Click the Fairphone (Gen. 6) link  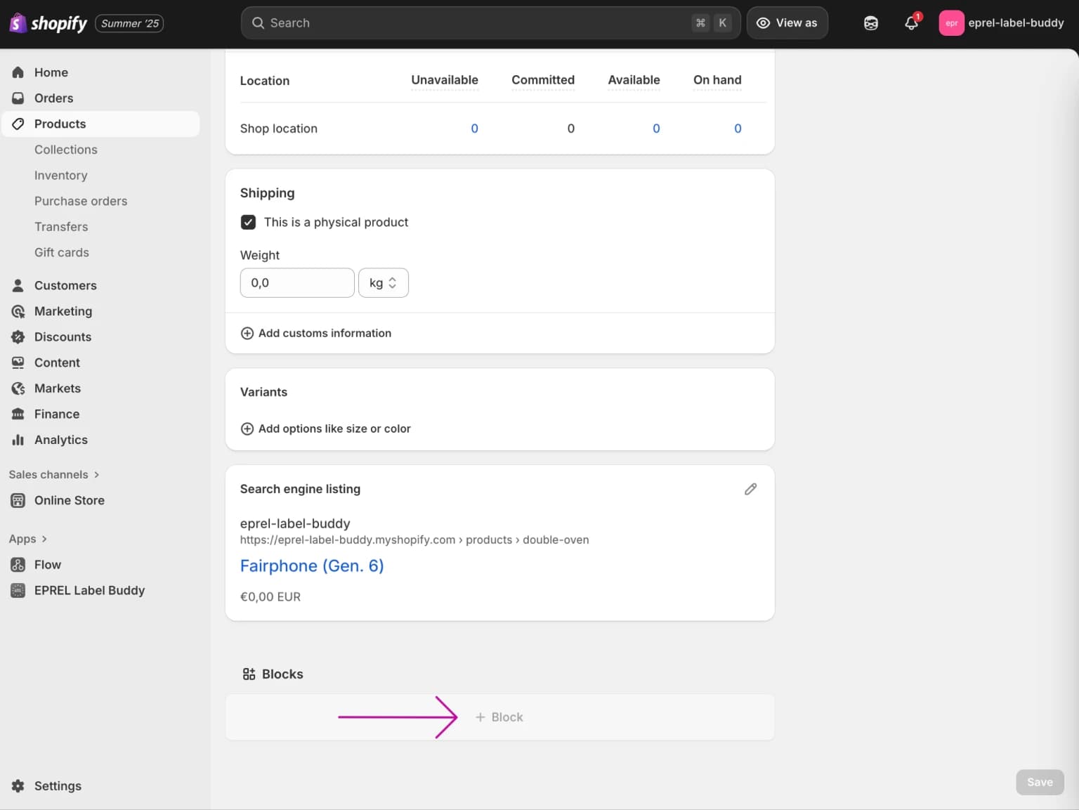(312, 566)
